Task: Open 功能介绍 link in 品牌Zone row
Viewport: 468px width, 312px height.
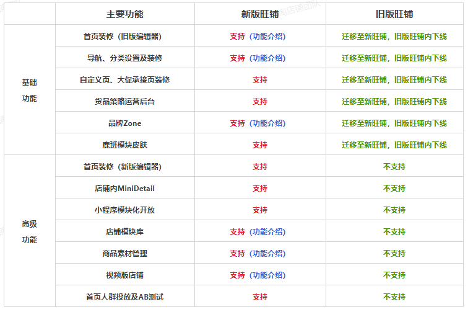Action: [267, 123]
